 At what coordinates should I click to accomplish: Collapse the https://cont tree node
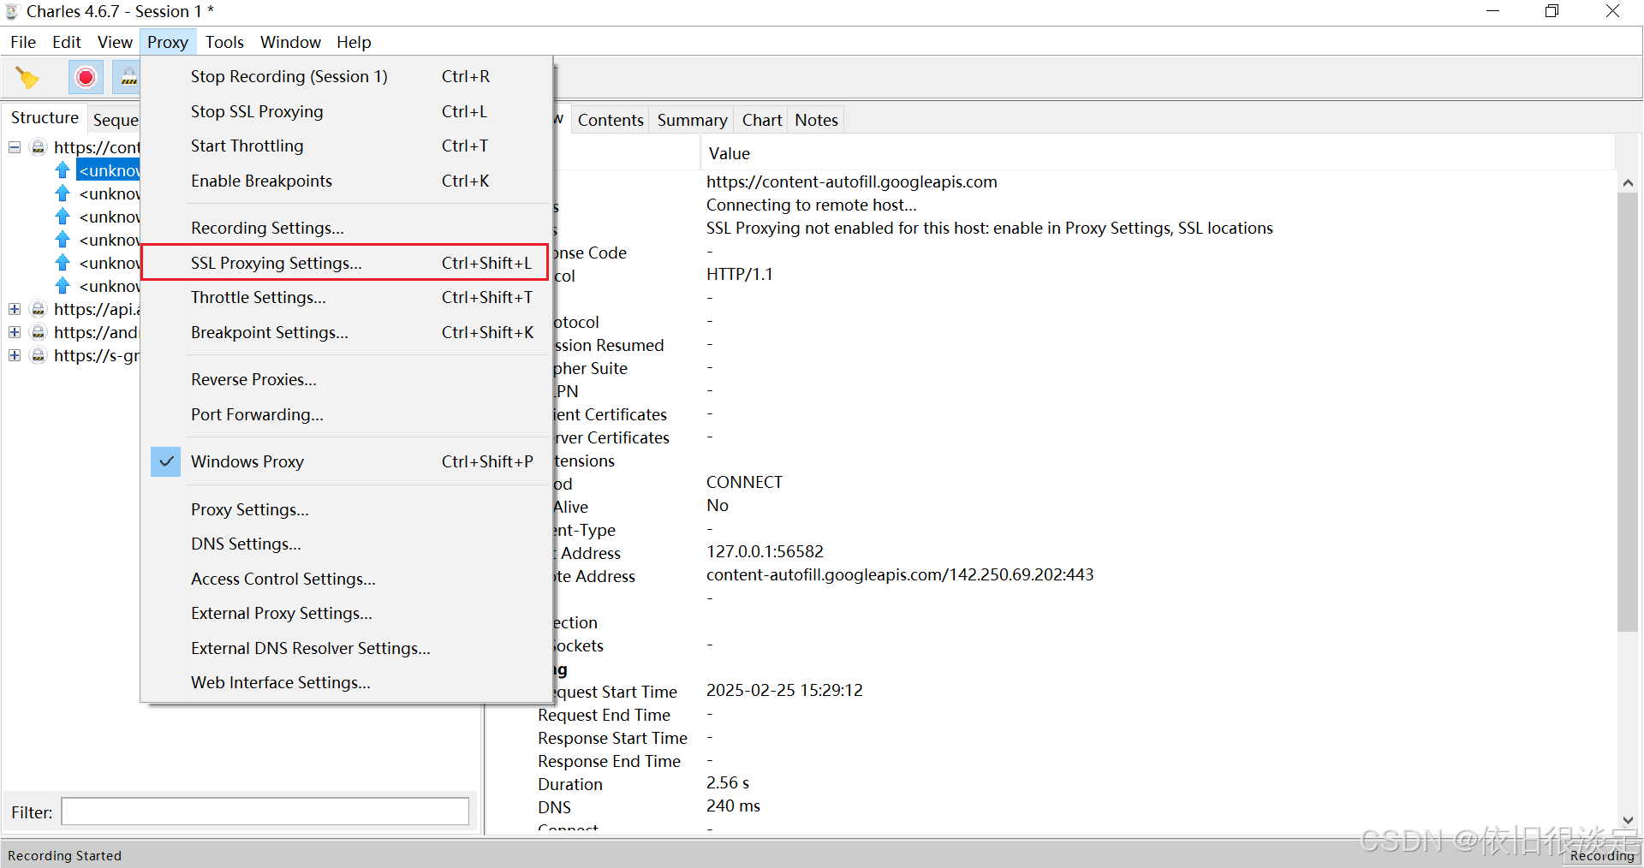click(x=15, y=147)
